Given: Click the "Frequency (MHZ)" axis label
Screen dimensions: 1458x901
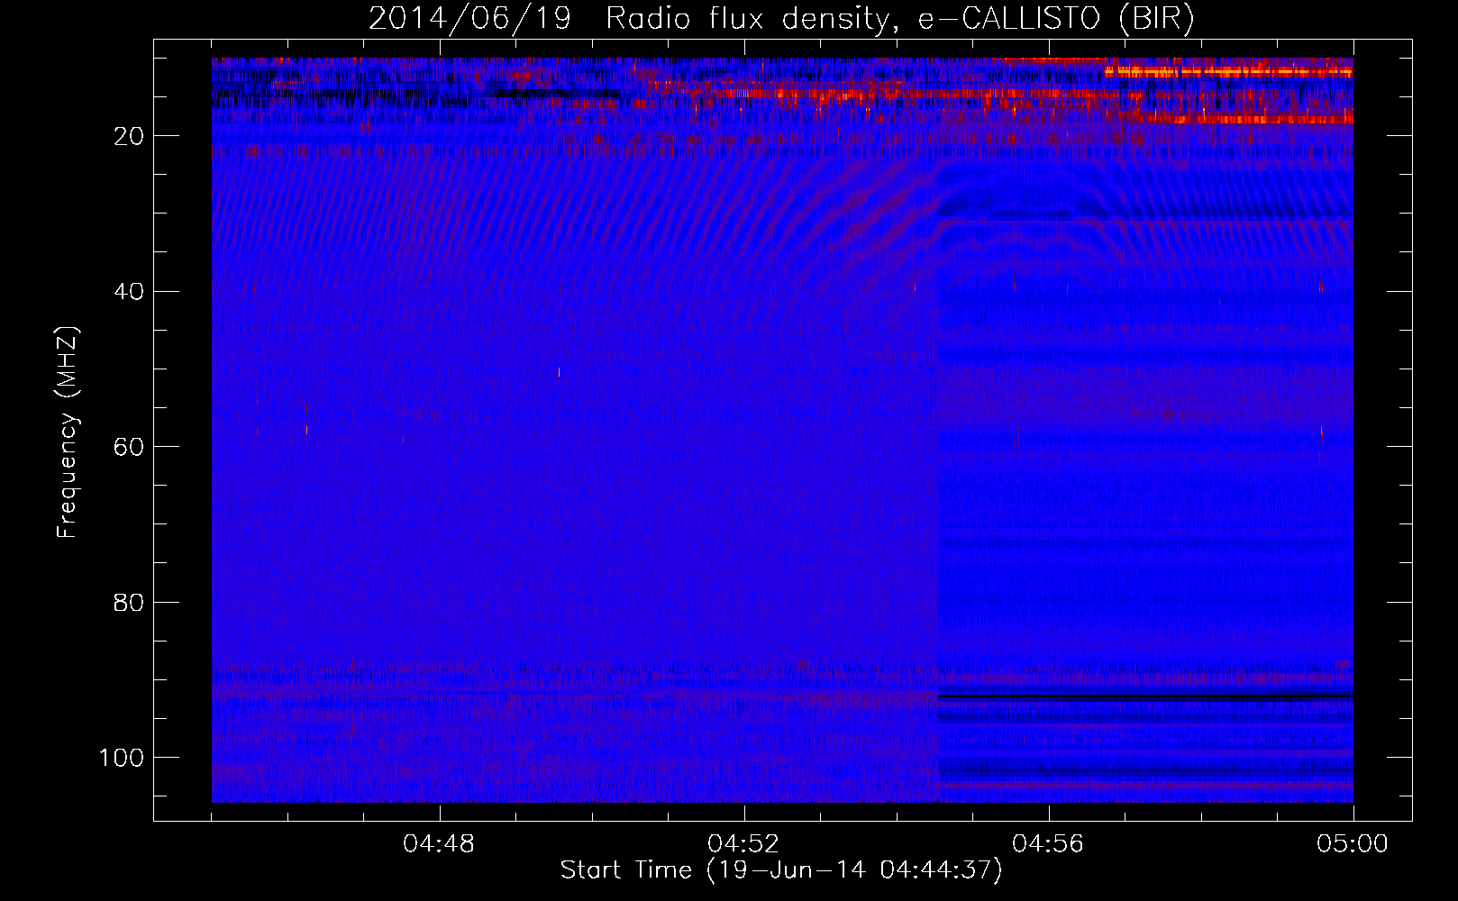Looking at the screenshot, I should [68, 432].
